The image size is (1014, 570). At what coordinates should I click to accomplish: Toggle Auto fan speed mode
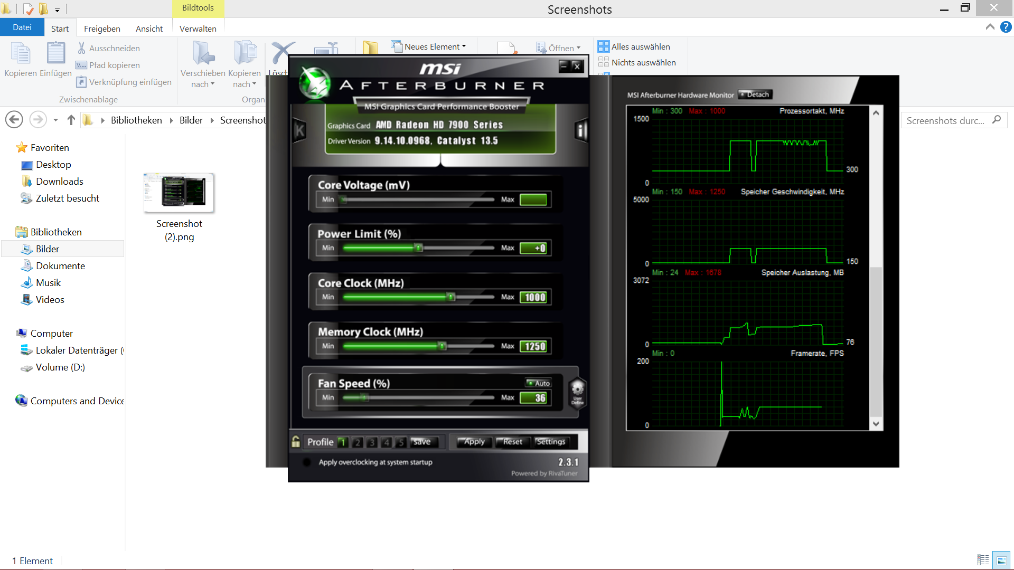click(x=538, y=383)
